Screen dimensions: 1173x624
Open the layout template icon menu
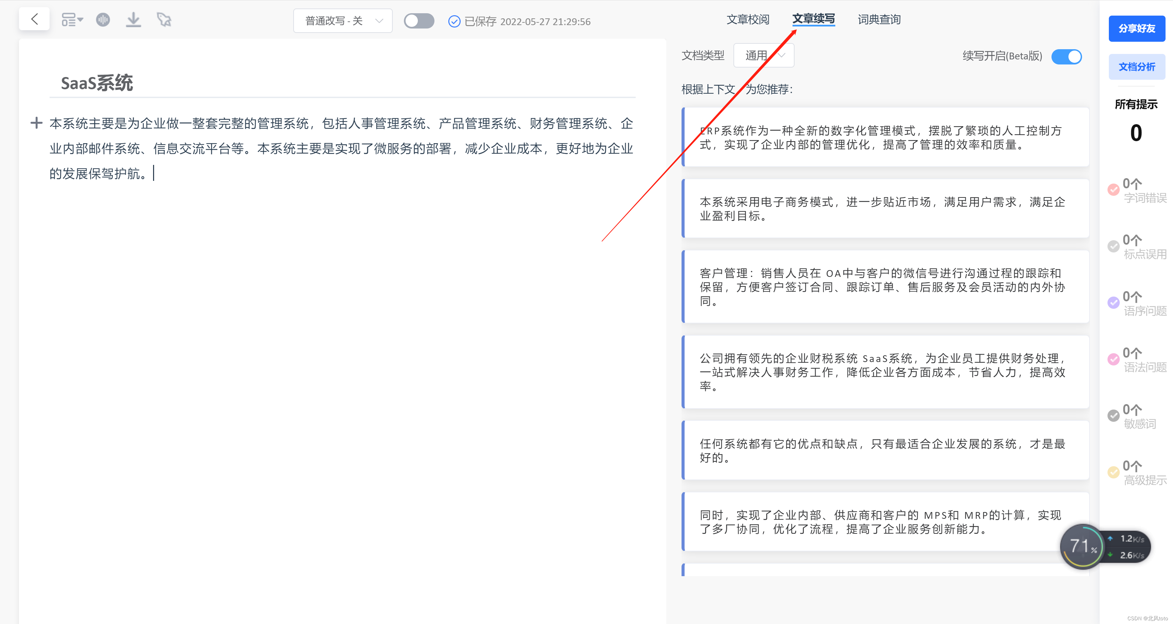coord(72,20)
